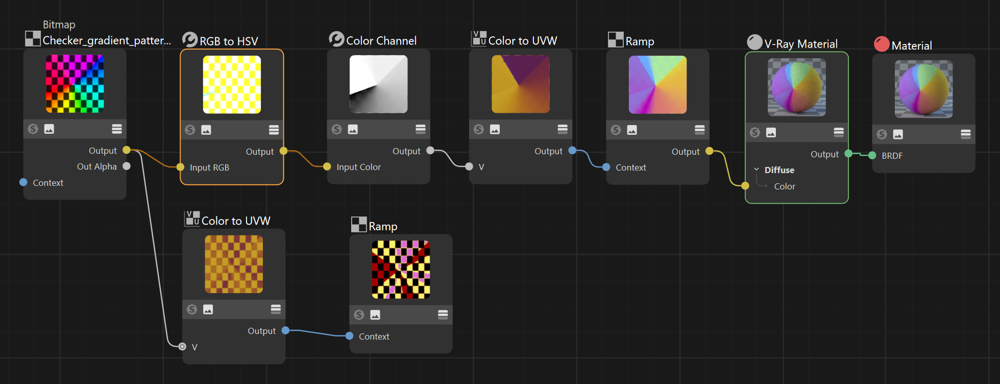
Task: Open the hamburger menu on the Color Channel node
Action: click(x=421, y=129)
